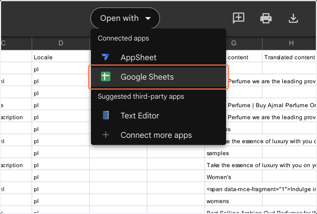The image size is (317, 214).
Task: Click the print icon
Action: tap(266, 18)
